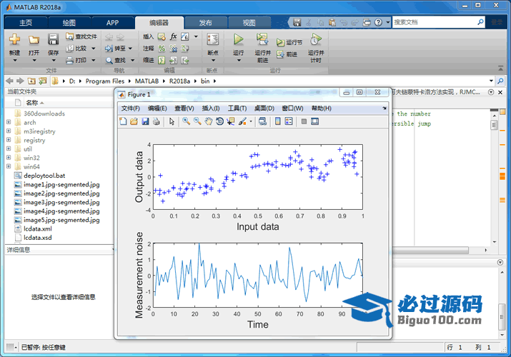Switch to the 视图 (View) tab

coord(249,23)
